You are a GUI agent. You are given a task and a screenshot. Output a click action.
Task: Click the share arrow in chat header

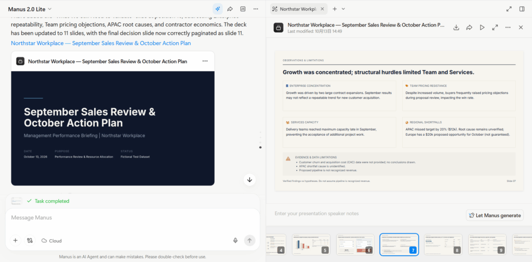coord(230,9)
